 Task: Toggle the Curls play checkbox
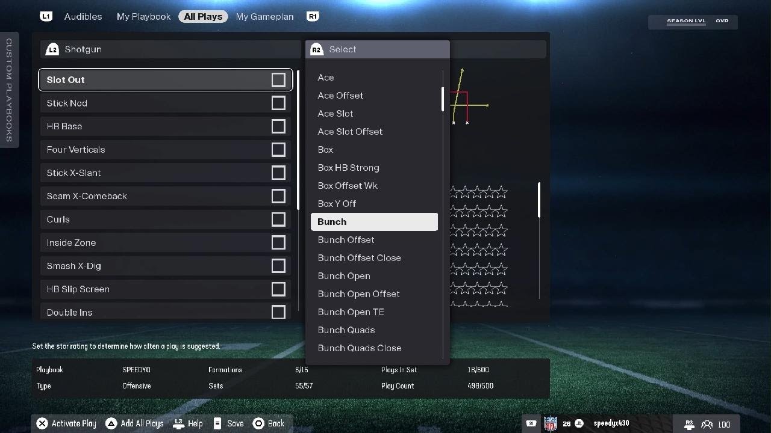point(278,219)
